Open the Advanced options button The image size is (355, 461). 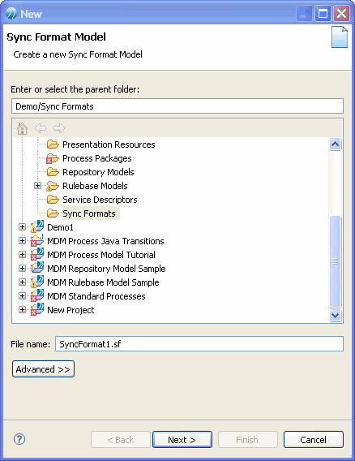point(43,369)
